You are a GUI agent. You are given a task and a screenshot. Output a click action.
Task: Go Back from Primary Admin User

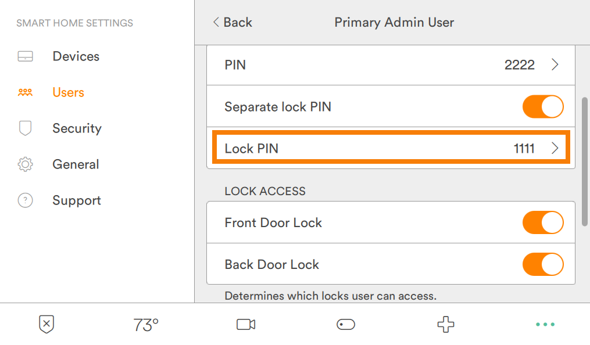pos(232,23)
